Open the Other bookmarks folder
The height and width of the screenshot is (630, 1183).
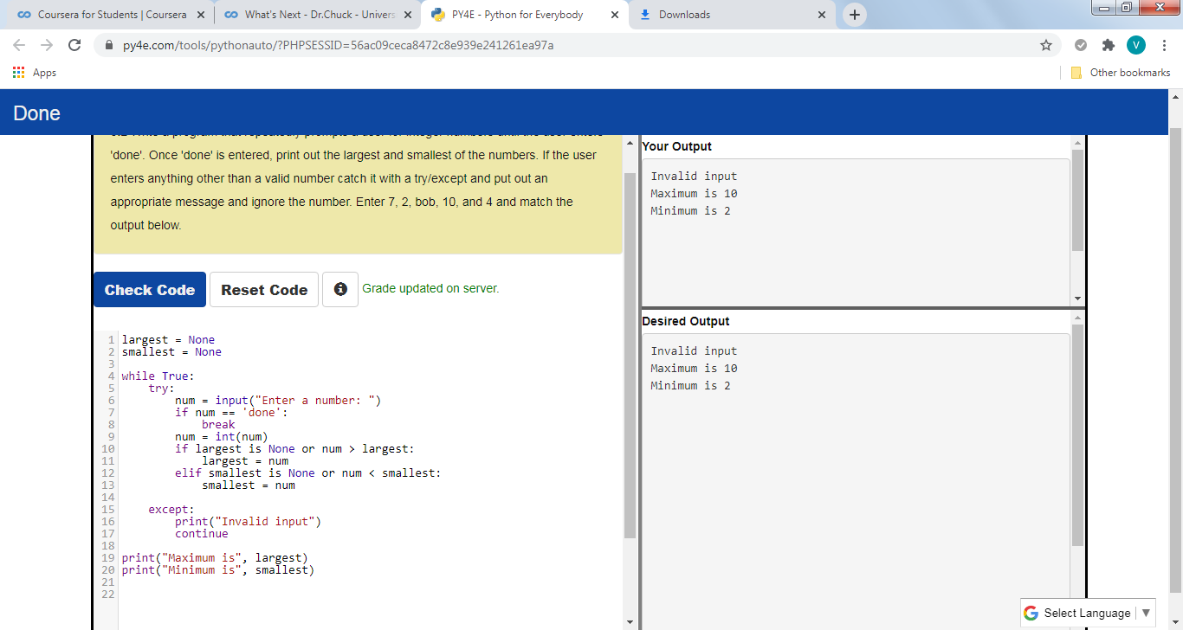coord(1121,73)
